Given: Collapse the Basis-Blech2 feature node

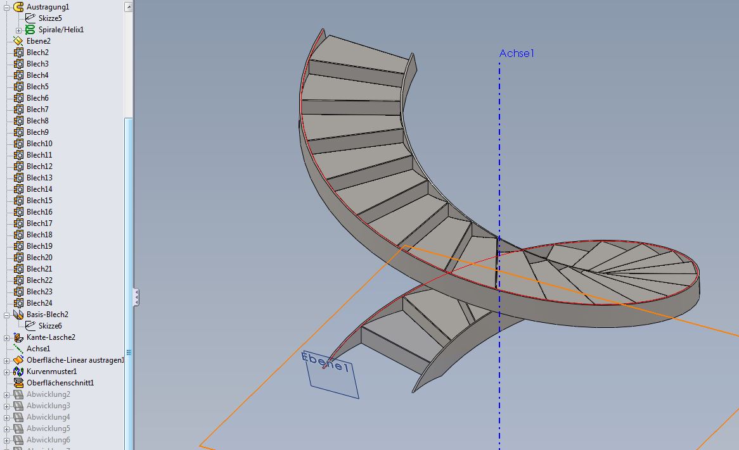Looking at the screenshot, I should tap(6, 315).
